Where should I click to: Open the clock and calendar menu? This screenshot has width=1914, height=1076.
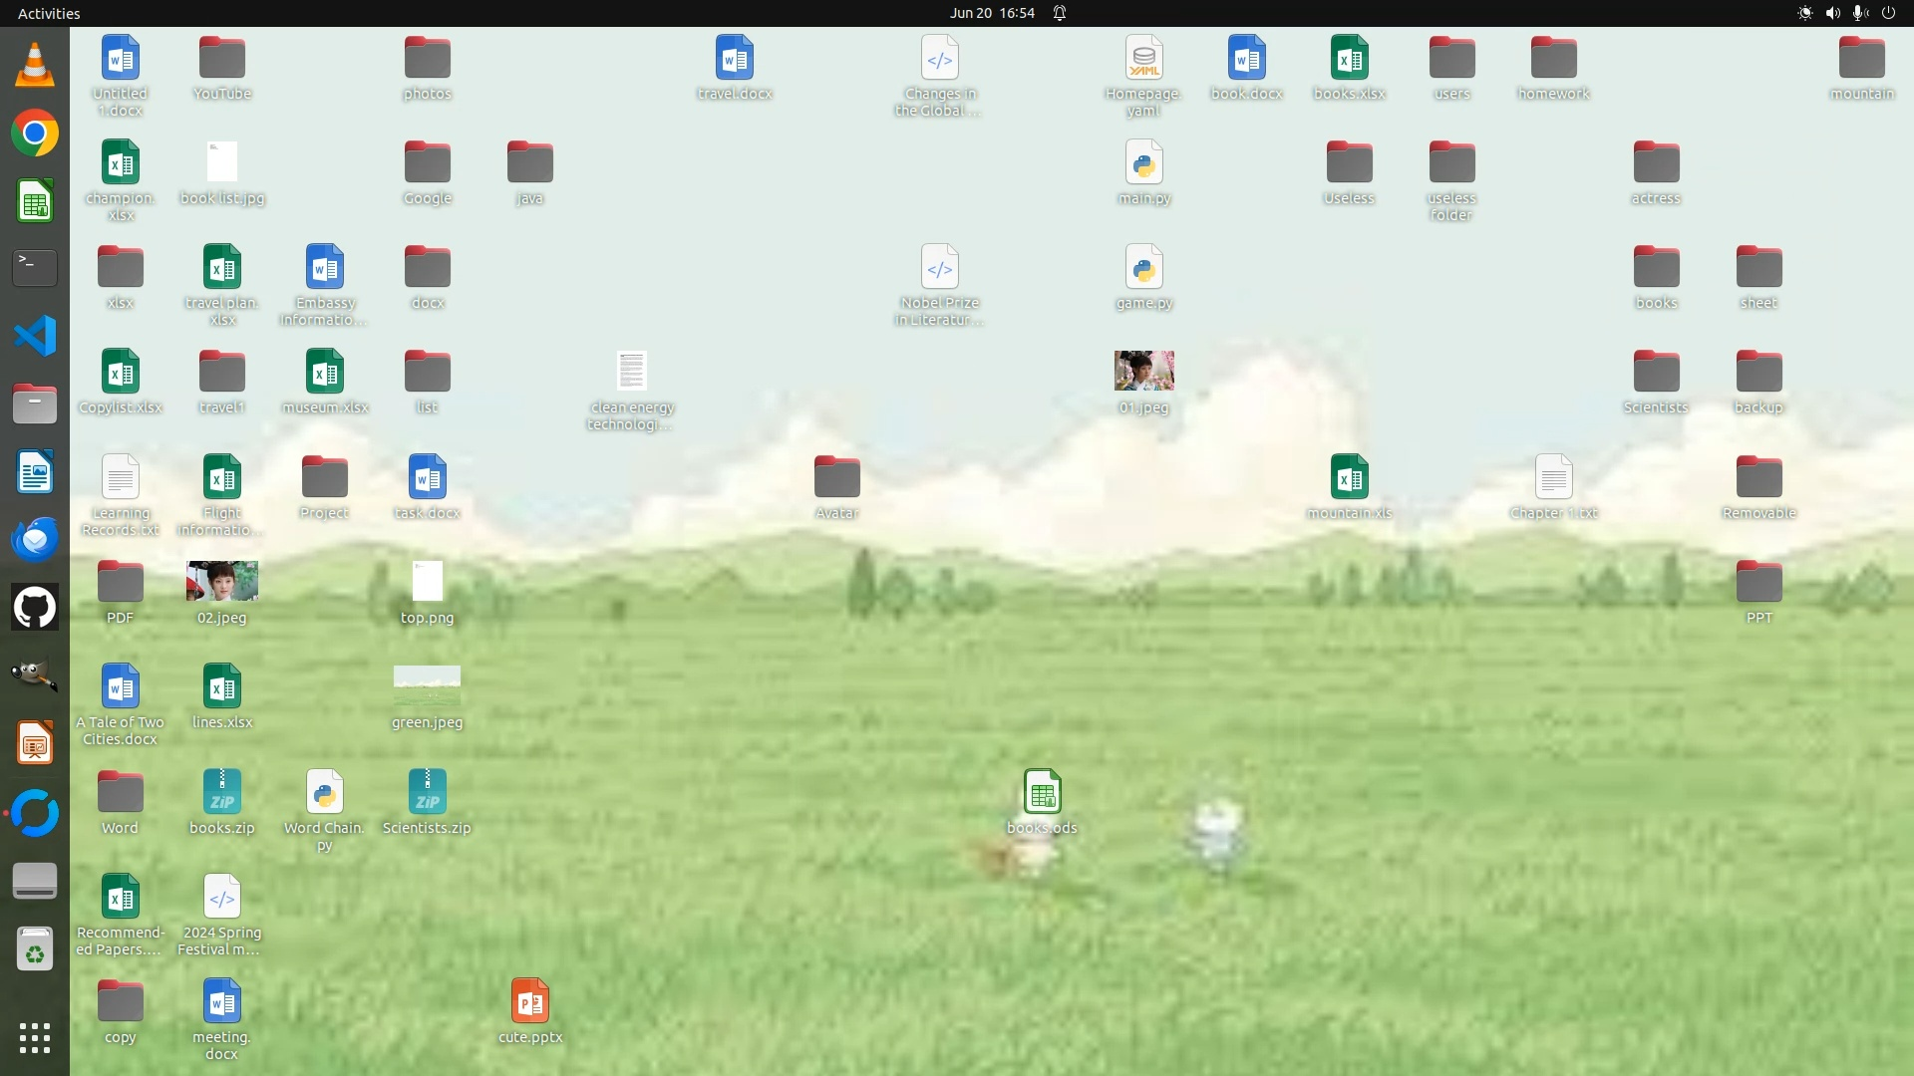pos(992,13)
